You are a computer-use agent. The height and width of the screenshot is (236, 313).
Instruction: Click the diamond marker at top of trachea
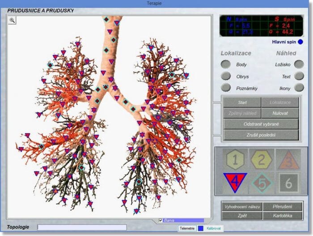pyautogui.click(x=106, y=19)
